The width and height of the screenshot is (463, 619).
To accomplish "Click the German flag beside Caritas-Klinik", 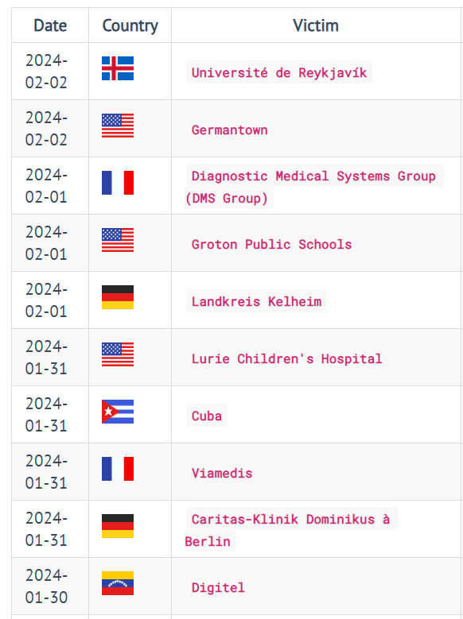I will point(118,526).
